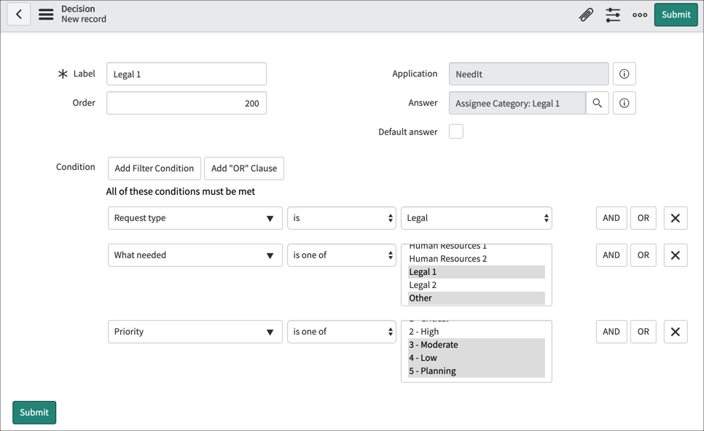
Task: Open the Request type field dropdown
Action: (195, 217)
